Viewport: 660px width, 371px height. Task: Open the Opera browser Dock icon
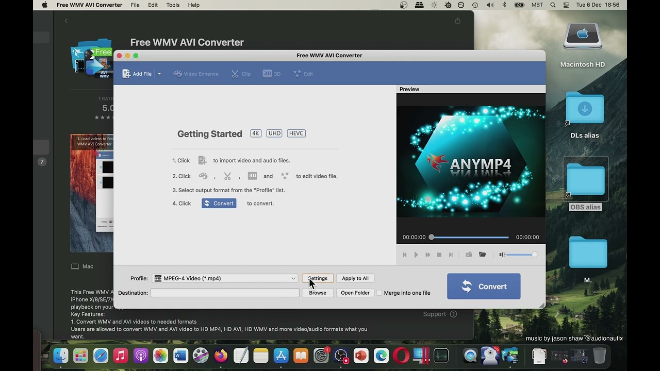click(x=401, y=356)
